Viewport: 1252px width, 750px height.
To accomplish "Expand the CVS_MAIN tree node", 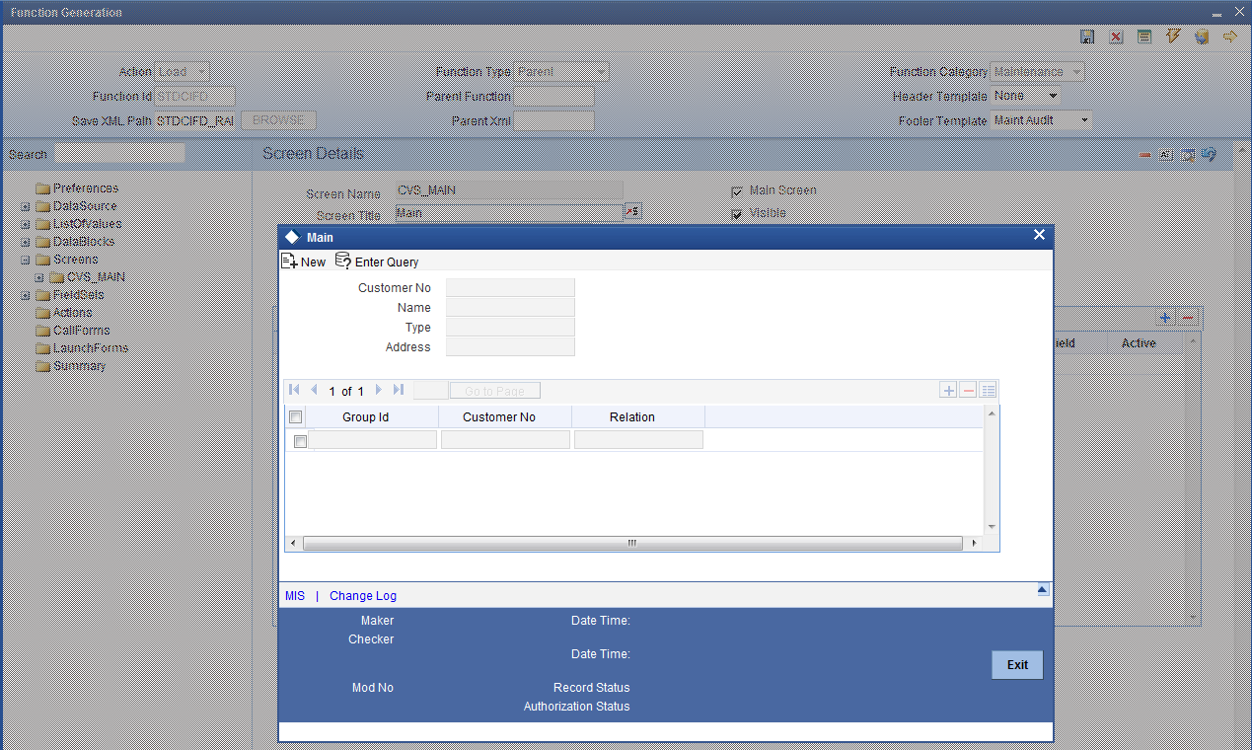I will [39, 277].
